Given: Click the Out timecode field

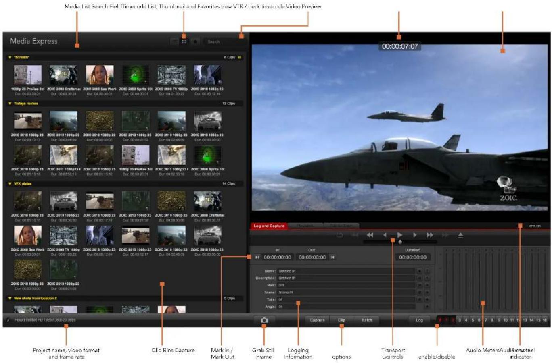Looking at the screenshot, I should coord(312,257).
